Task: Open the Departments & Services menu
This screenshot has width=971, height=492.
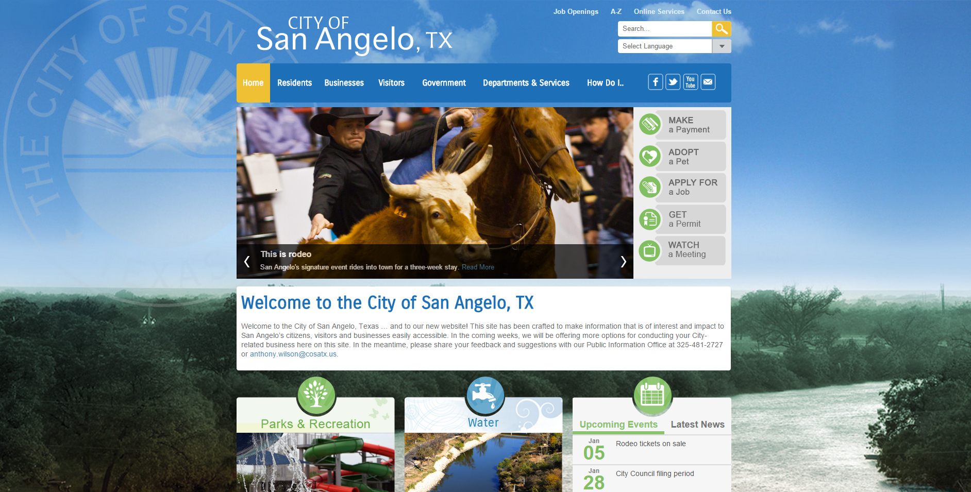Action: coord(526,83)
